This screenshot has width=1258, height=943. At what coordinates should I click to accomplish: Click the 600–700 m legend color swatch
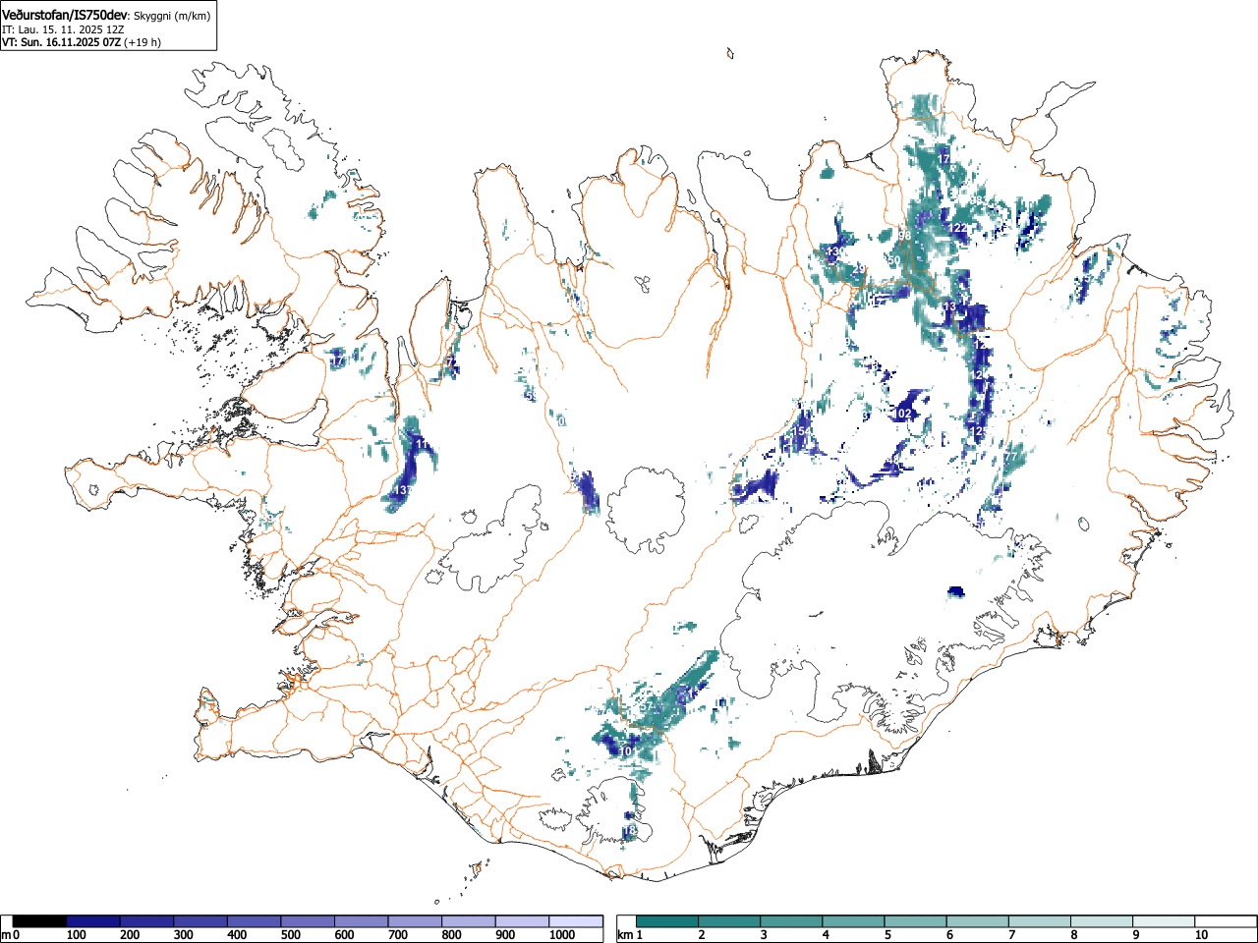[362, 921]
